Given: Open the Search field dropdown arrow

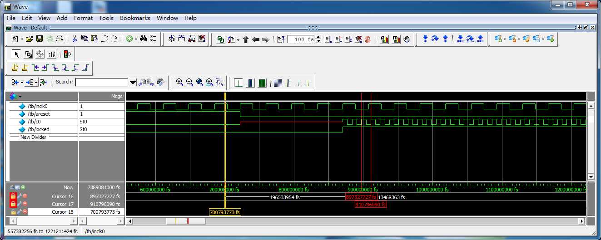Looking at the screenshot, I should 133,83.
